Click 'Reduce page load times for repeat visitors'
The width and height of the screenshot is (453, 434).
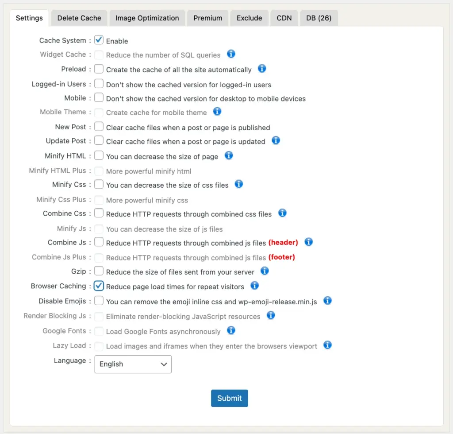point(175,287)
